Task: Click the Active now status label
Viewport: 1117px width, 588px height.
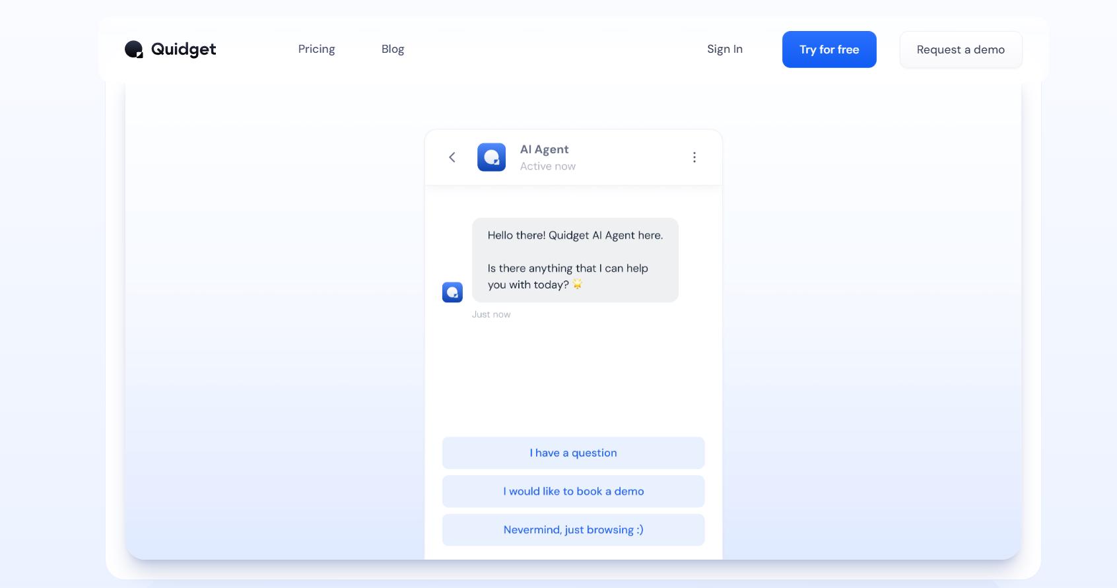Action: pos(547,166)
